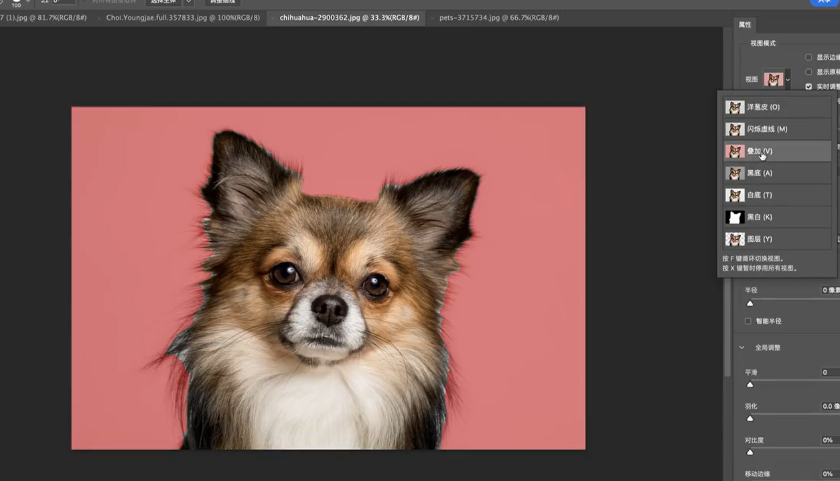Uncheck the real-time refinement (实时调整) checkbox
The image size is (840, 481).
click(x=809, y=87)
